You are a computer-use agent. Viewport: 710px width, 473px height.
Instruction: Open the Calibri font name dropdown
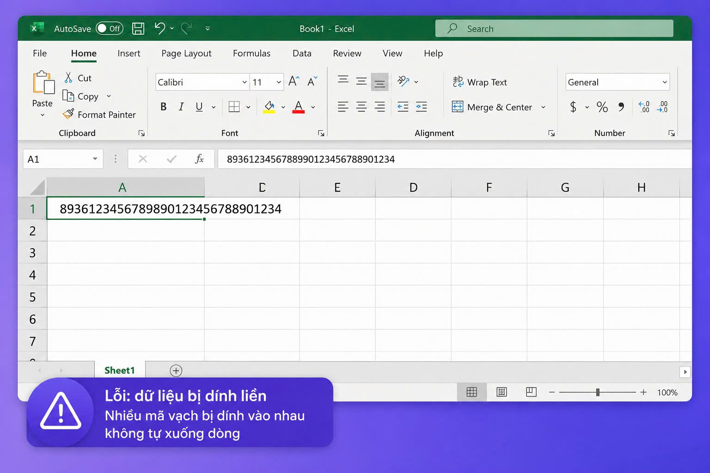(245, 82)
